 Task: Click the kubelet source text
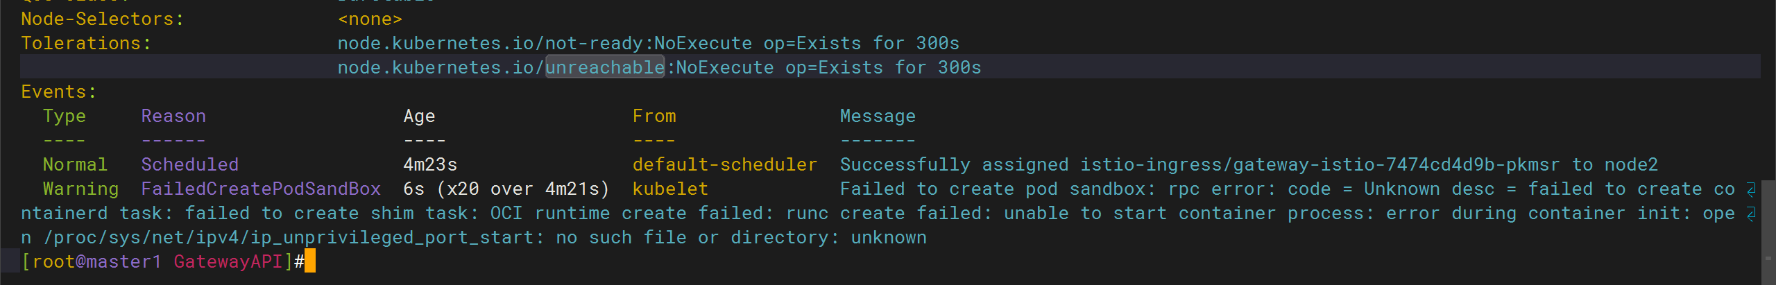(670, 189)
